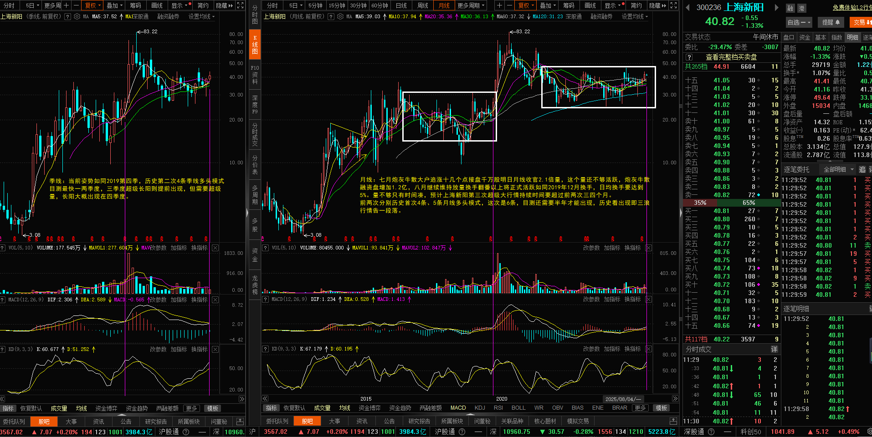
Task: Go to previous stock arrow
Action: click(x=687, y=7)
